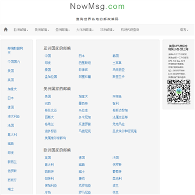Open 捷克 postal codes link

[82, 179]
